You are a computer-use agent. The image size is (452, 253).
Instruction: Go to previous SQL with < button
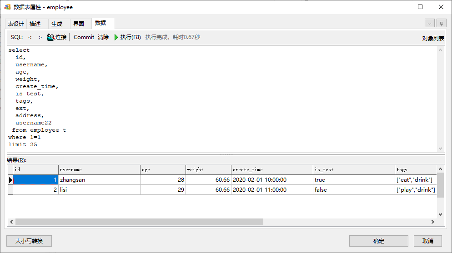coord(30,37)
